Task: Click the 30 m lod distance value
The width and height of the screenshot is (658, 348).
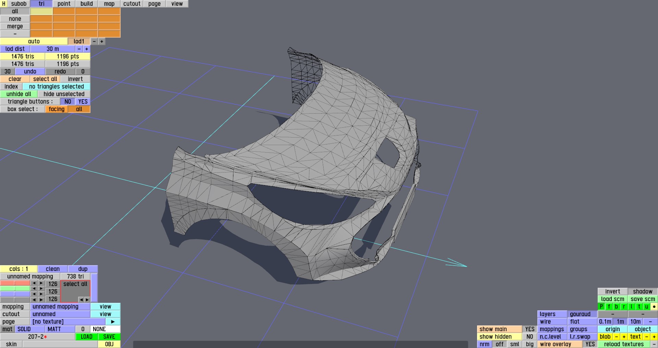Action: (53, 49)
